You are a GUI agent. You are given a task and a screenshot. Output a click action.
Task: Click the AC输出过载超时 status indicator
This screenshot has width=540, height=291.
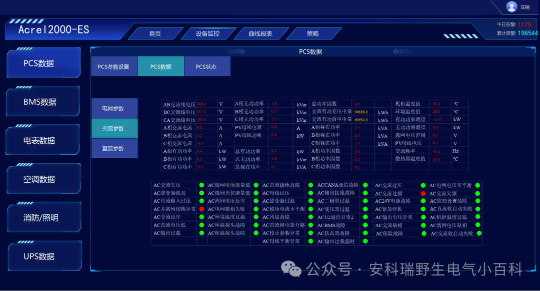[365, 241]
